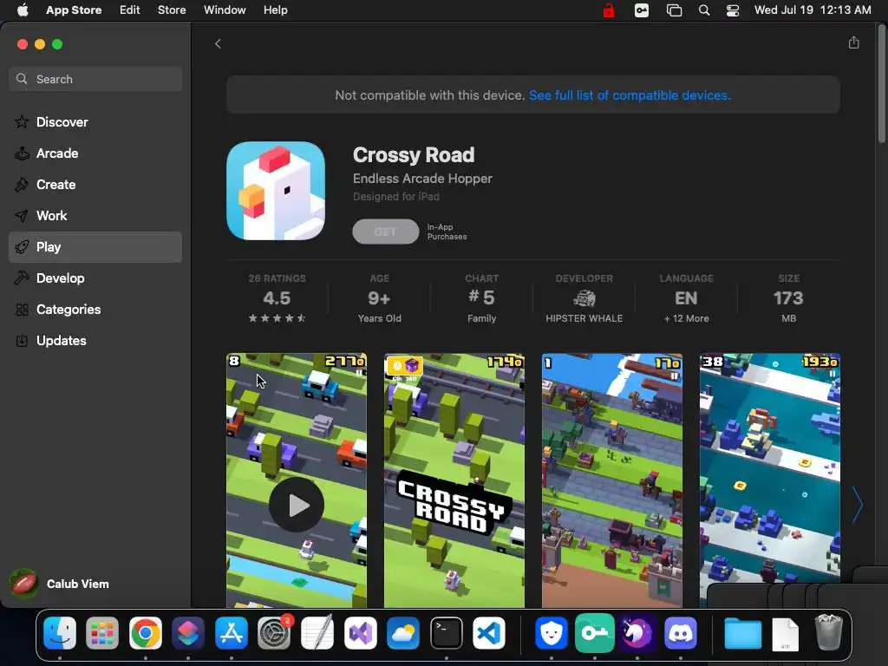888x666 pixels.
Task: Open the Weather-style cloud app in the Dock
Action: coord(403,633)
